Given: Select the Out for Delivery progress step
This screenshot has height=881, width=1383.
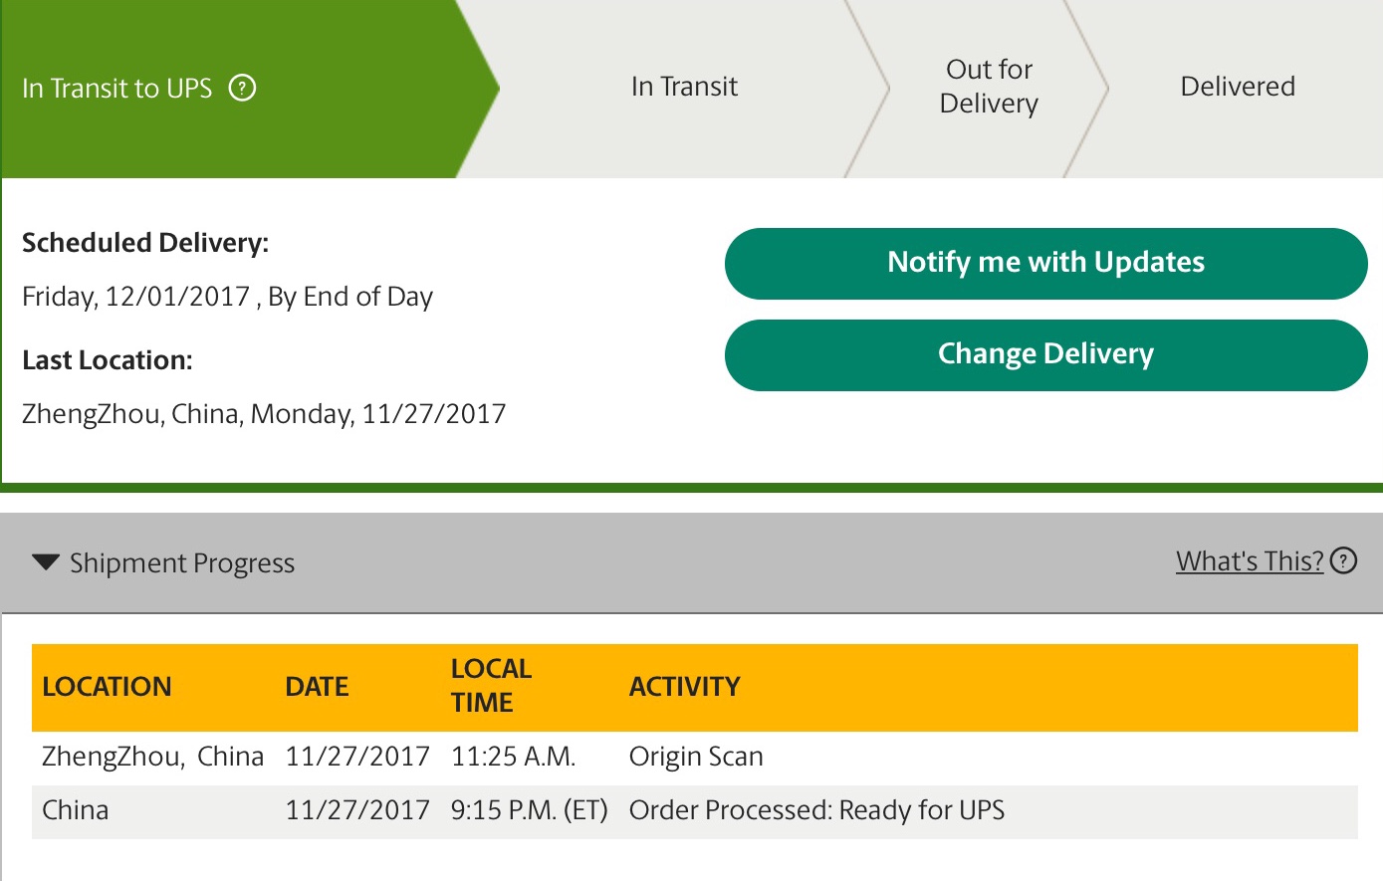Looking at the screenshot, I should (989, 88).
